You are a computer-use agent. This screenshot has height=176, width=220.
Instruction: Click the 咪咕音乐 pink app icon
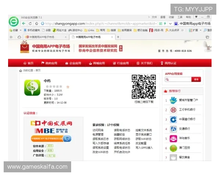(173, 139)
